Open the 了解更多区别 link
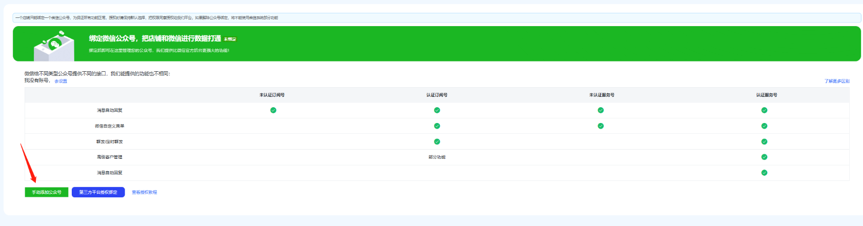The height and width of the screenshot is (226, 863). coord(836,81)
